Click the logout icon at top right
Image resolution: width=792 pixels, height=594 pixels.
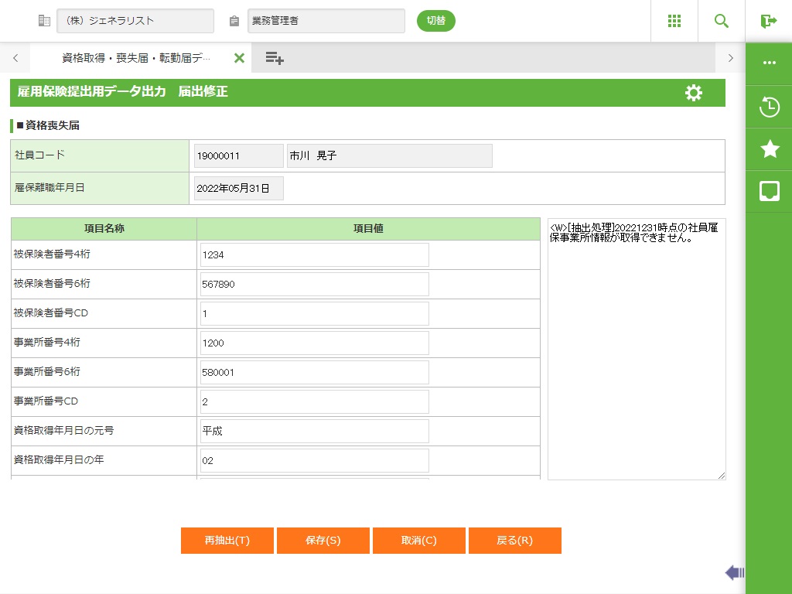click(768, 21)
